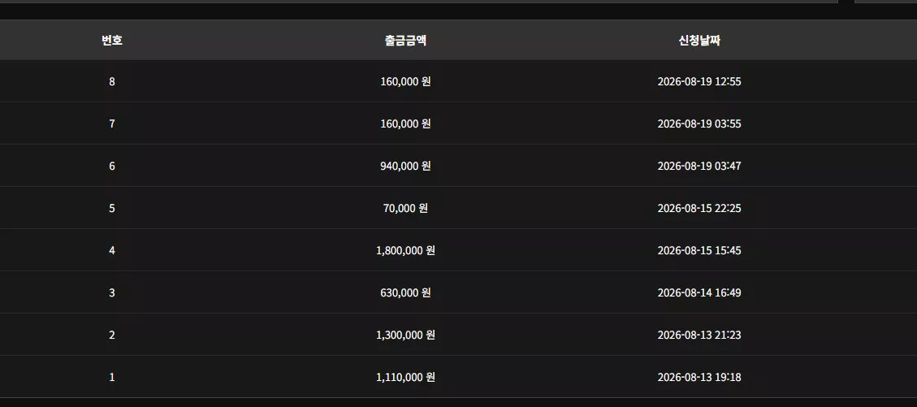Screen dimensions: 917x407
Task: Click row number 1 in 번호 column
Action: (112, 377)
